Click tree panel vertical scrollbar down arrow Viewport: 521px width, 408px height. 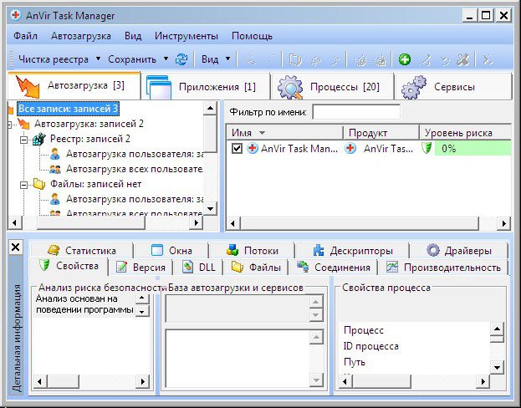click(x=210, y=209)
